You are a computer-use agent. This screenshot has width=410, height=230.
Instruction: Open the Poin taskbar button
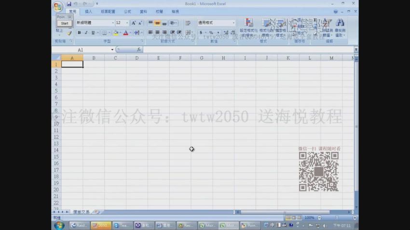point(250,225)
